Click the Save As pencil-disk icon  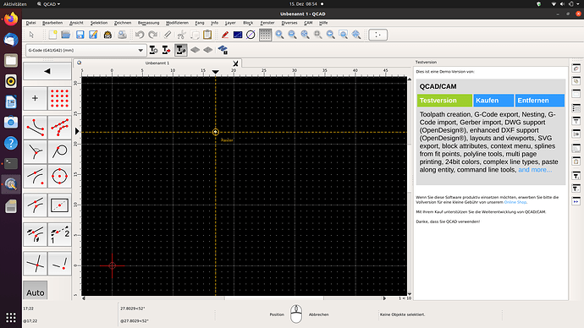(x=93, y=35)
